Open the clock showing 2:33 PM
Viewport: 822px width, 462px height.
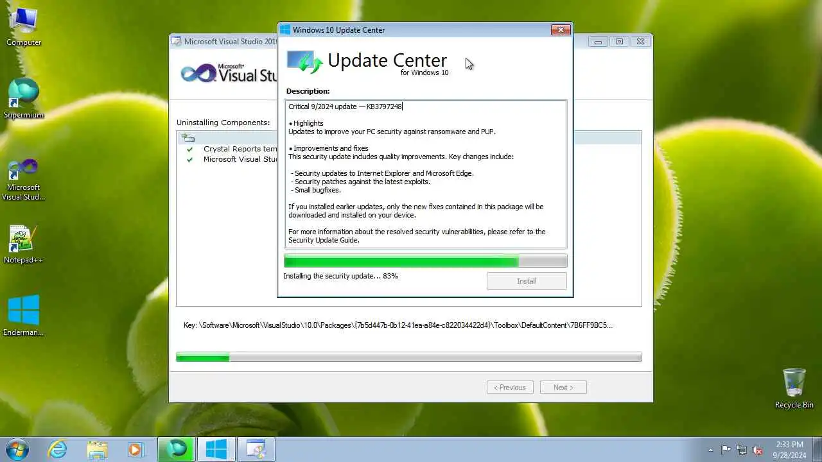pyautogui.click(x=789, y=450)
